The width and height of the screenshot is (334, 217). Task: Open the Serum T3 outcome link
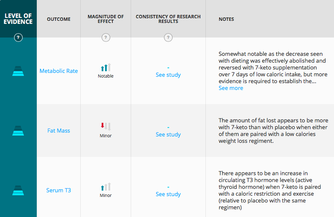coord(59,190)
